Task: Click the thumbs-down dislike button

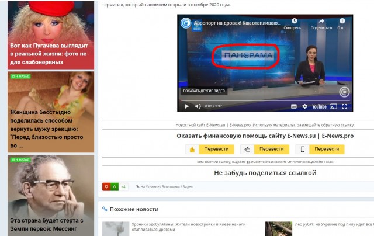Action: tap(106, 187)
